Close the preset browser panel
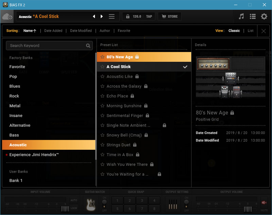Image resolution: width=272 pixels, height=215 pixels. [263, 31]
